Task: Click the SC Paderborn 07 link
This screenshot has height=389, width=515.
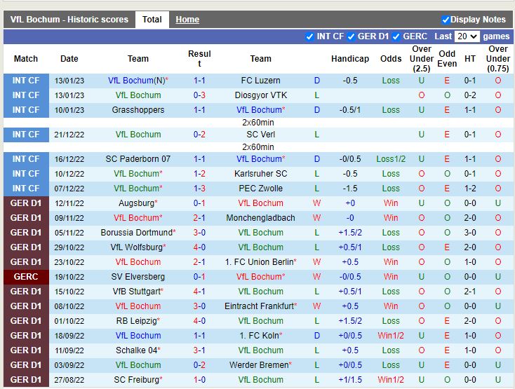Action: pyautogui.click(x=138, y=159)
